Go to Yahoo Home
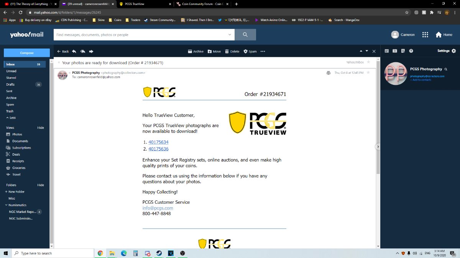 444,34
